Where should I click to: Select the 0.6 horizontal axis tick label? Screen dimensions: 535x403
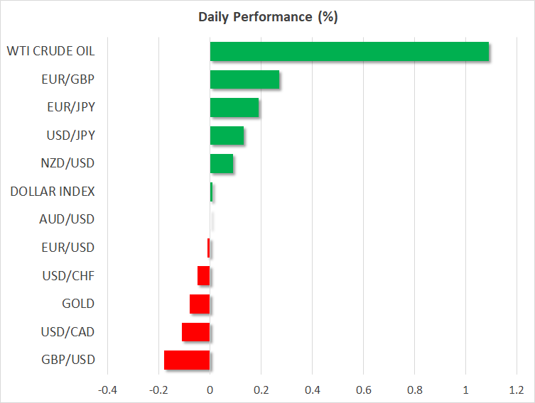363,390
